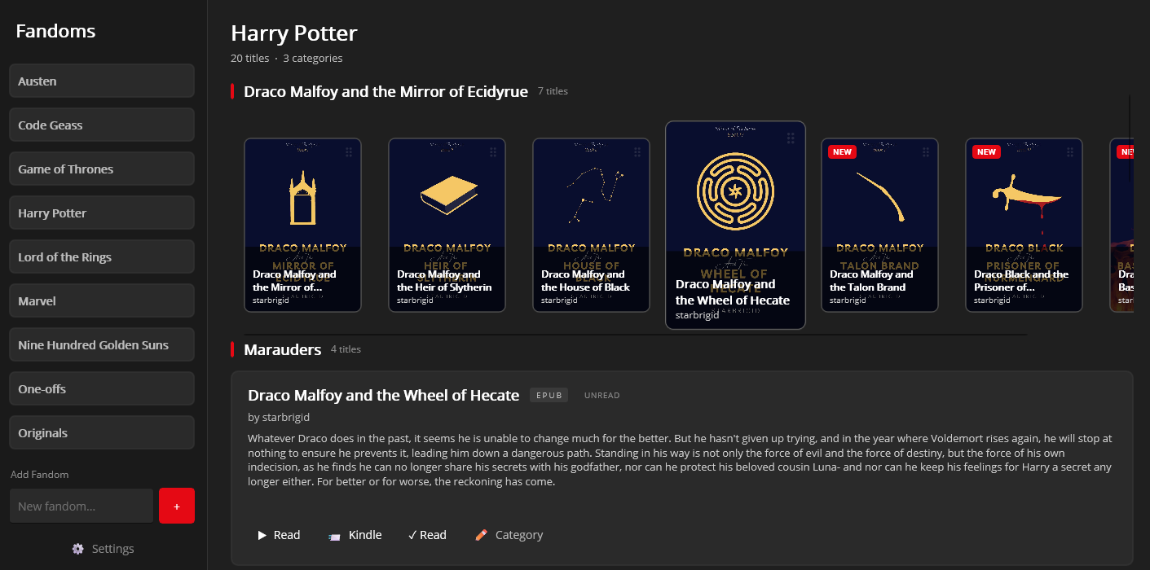Expand the Marauders category
Viewport: 1150px width, 570px height.
[283, 349]
